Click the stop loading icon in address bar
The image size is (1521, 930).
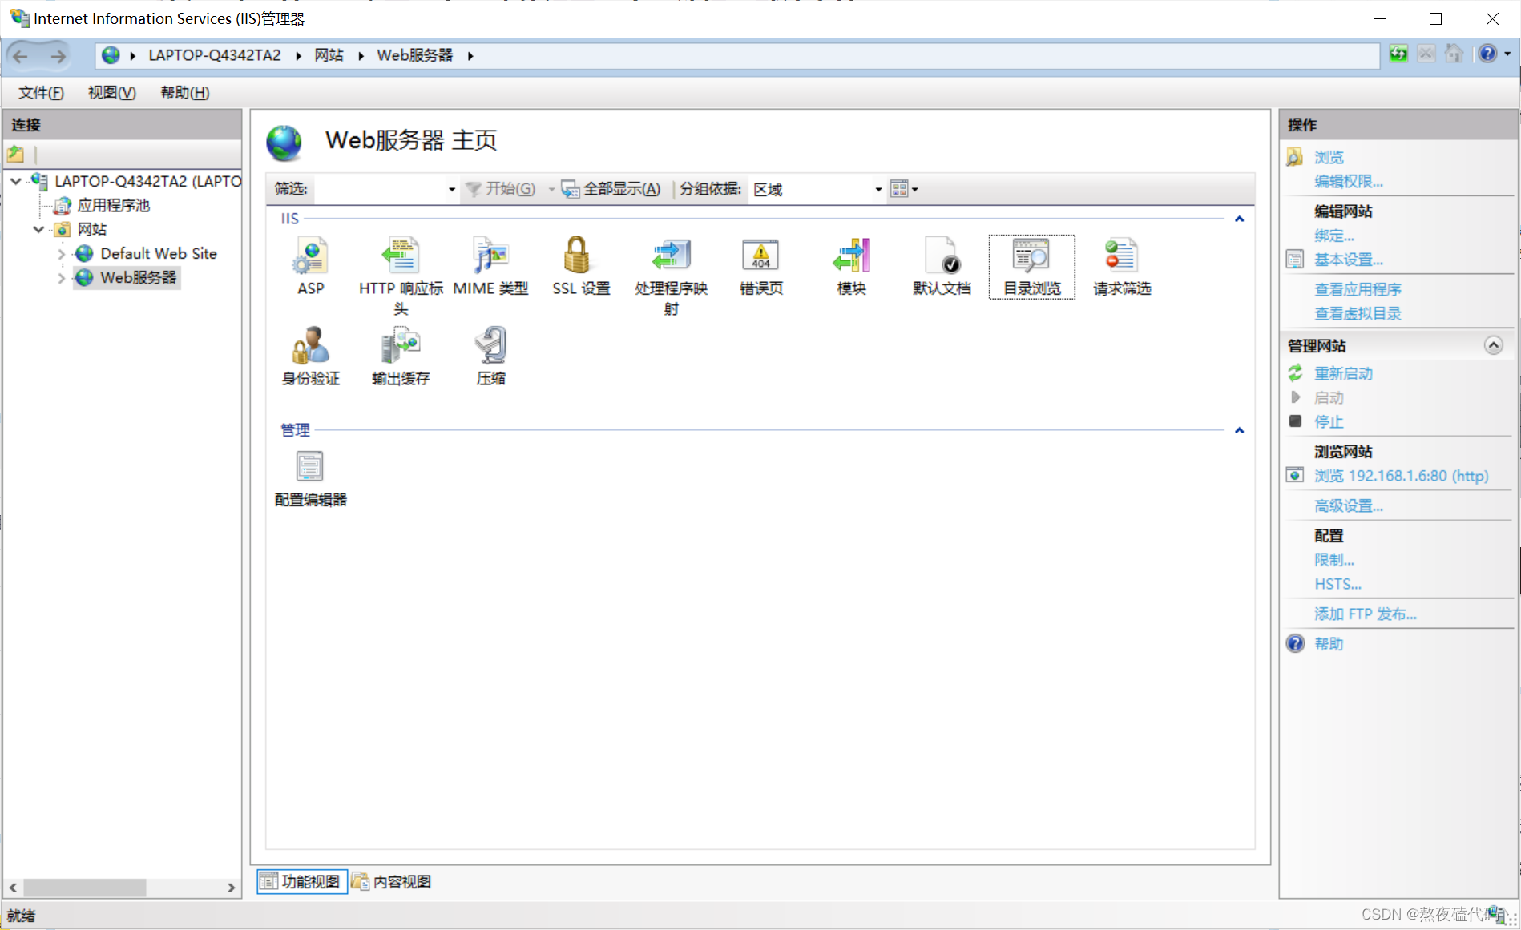coord(1426,54)
